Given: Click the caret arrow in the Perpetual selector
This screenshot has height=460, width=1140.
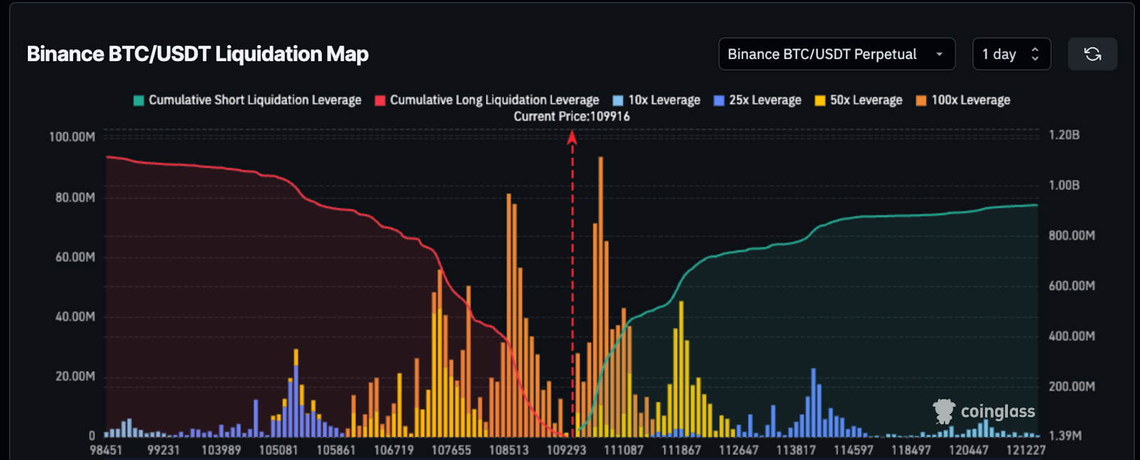Looking at the screenshot, I should [939, 54].
